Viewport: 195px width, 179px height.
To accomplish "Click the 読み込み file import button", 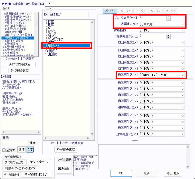I will (x=64, y=168).
